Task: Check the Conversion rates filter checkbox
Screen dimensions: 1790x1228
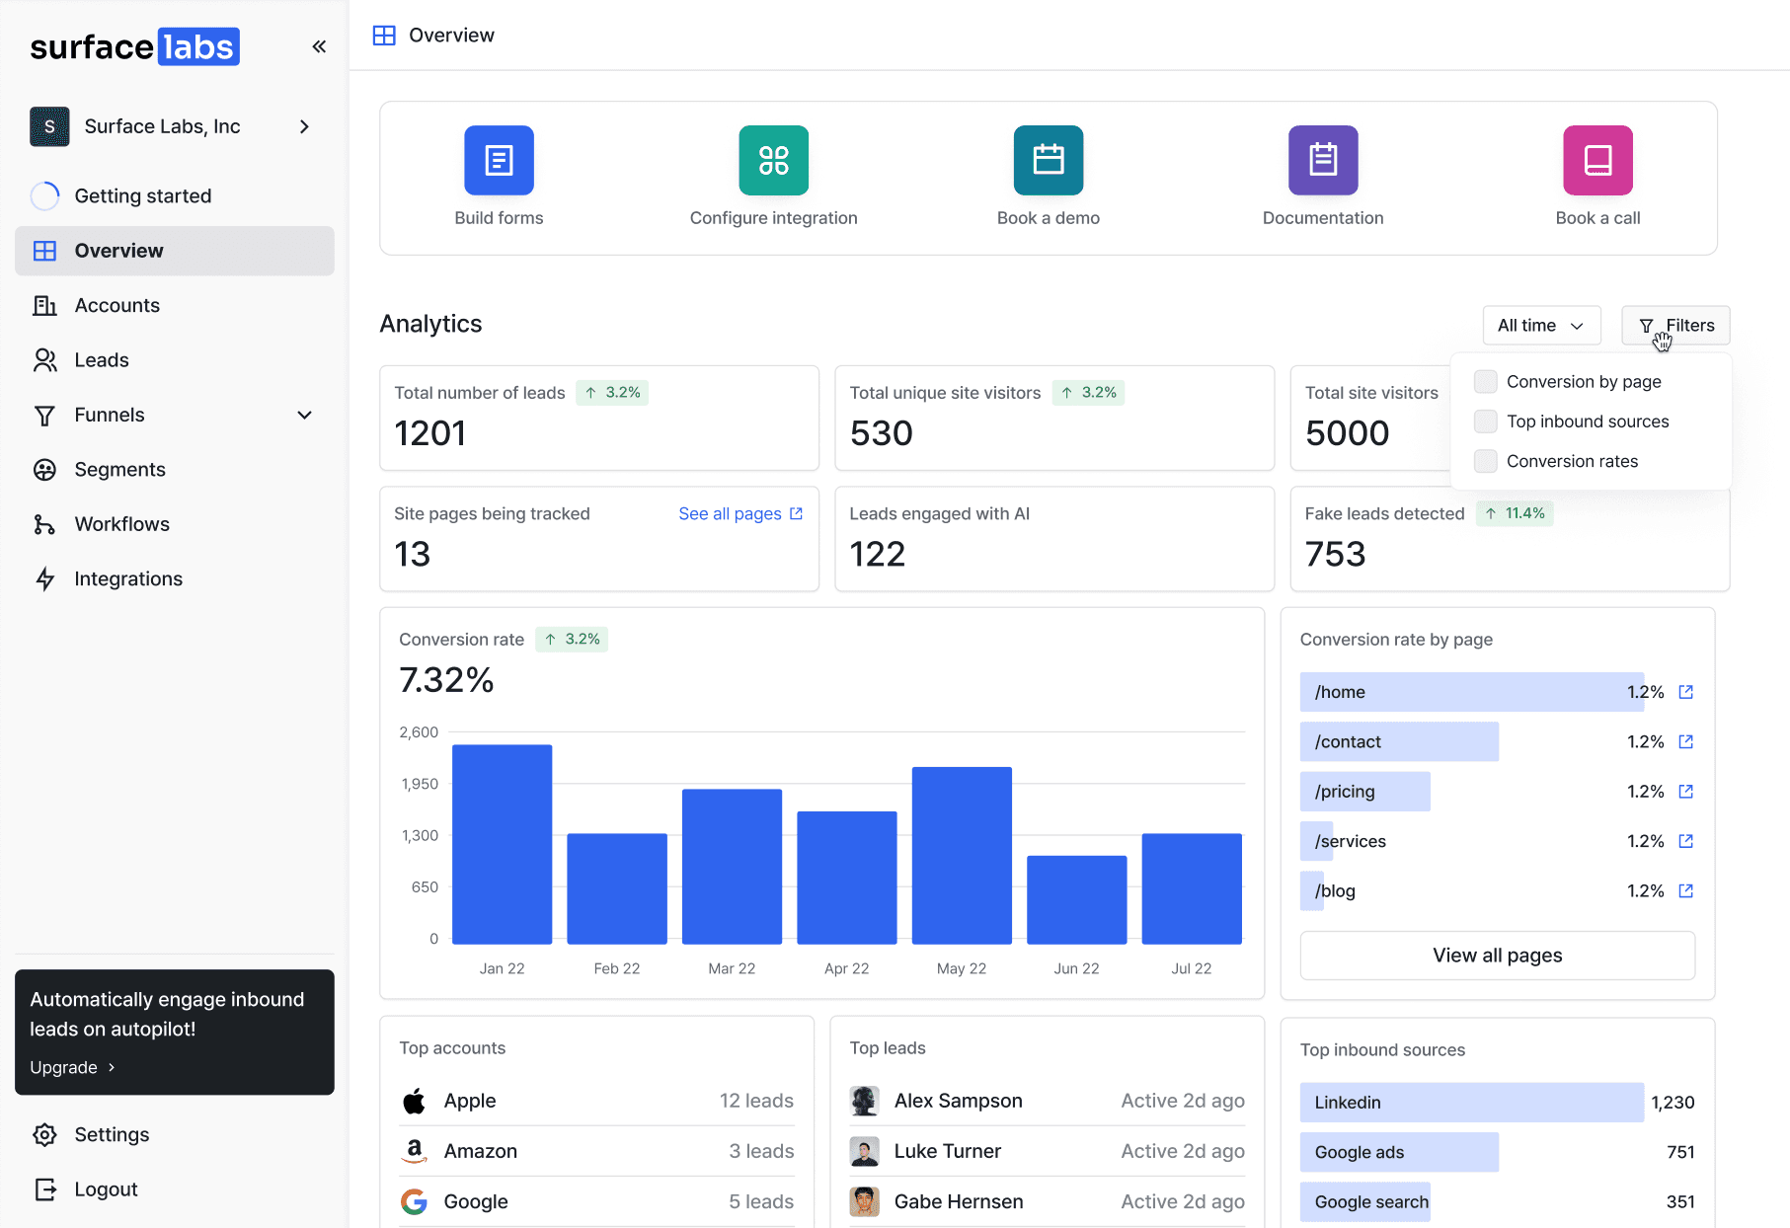Action: pyautogui.click(x=1485, y=461)
